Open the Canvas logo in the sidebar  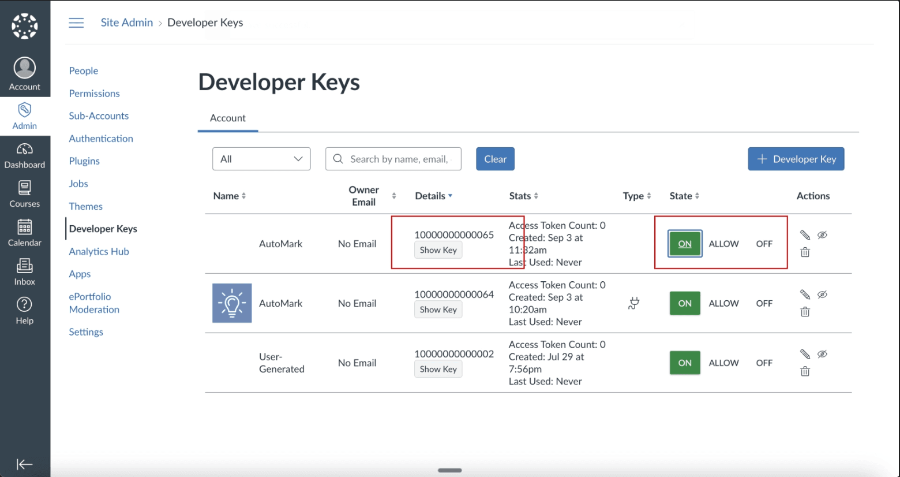pos(25,25)
